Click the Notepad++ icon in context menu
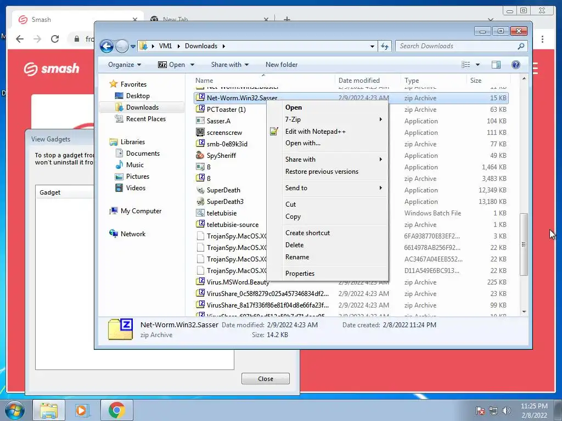 coord(274,132)
